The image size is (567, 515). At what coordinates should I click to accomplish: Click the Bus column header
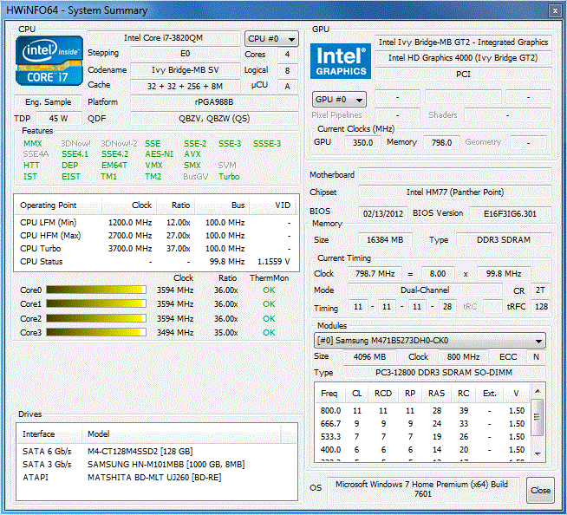click(x=222, y=205)
